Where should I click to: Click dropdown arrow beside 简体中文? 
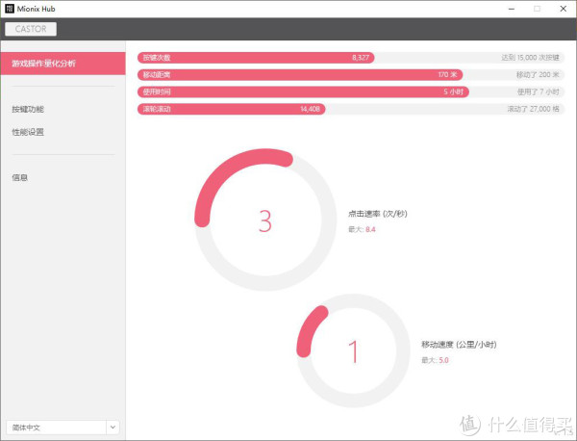[x=113, y=428]
